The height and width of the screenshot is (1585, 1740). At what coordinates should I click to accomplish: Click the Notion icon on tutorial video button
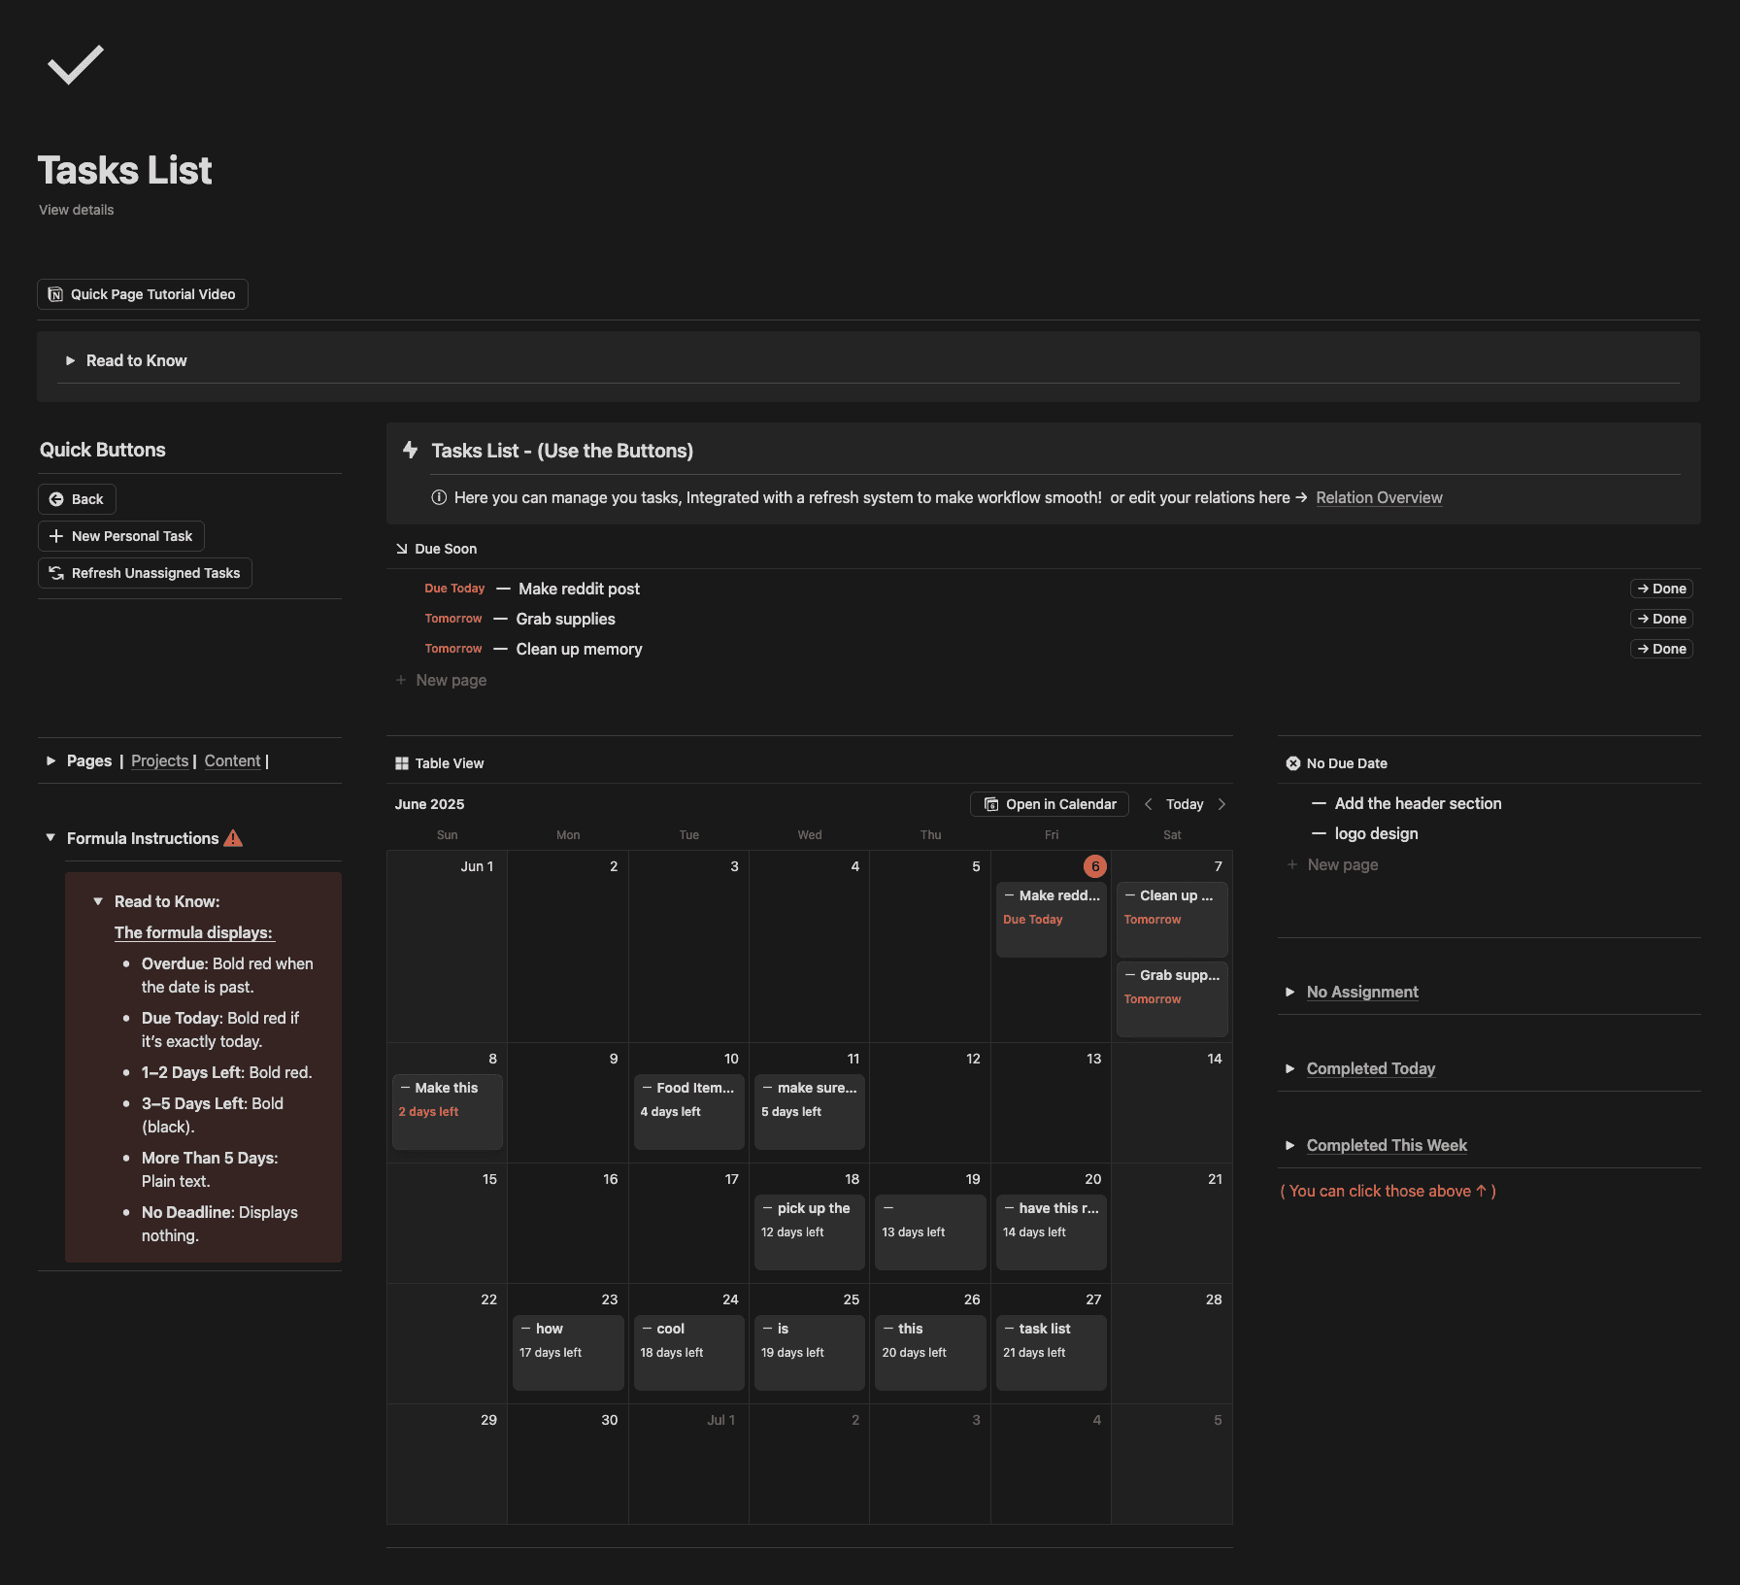[x=55, y=294]
